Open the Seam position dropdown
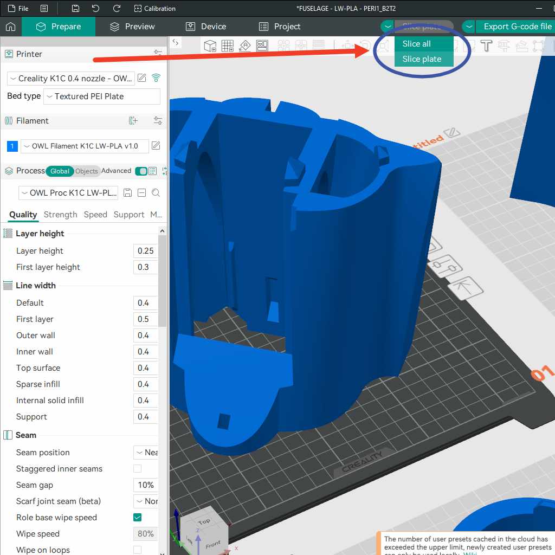This screenshot has width=555, height=555. (x=146, y=453)
